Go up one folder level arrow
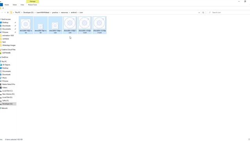The width and height of the screenshot is (250, 141). pos(8,13)
